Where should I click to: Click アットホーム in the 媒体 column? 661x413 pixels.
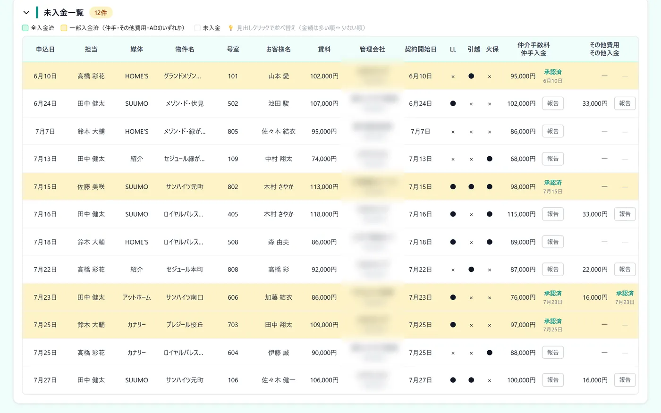137,297
